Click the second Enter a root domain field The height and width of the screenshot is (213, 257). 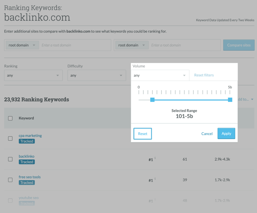(x=184, y=45)
